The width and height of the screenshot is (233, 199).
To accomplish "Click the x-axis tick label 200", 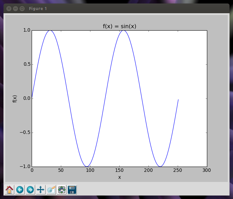I will point(148,170).
